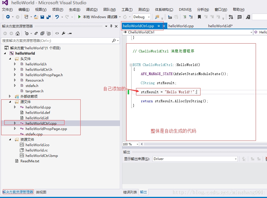Select helloWorld.idl in the tree
This screenshot has height=198, width=267.
click(x=37, y=118)
